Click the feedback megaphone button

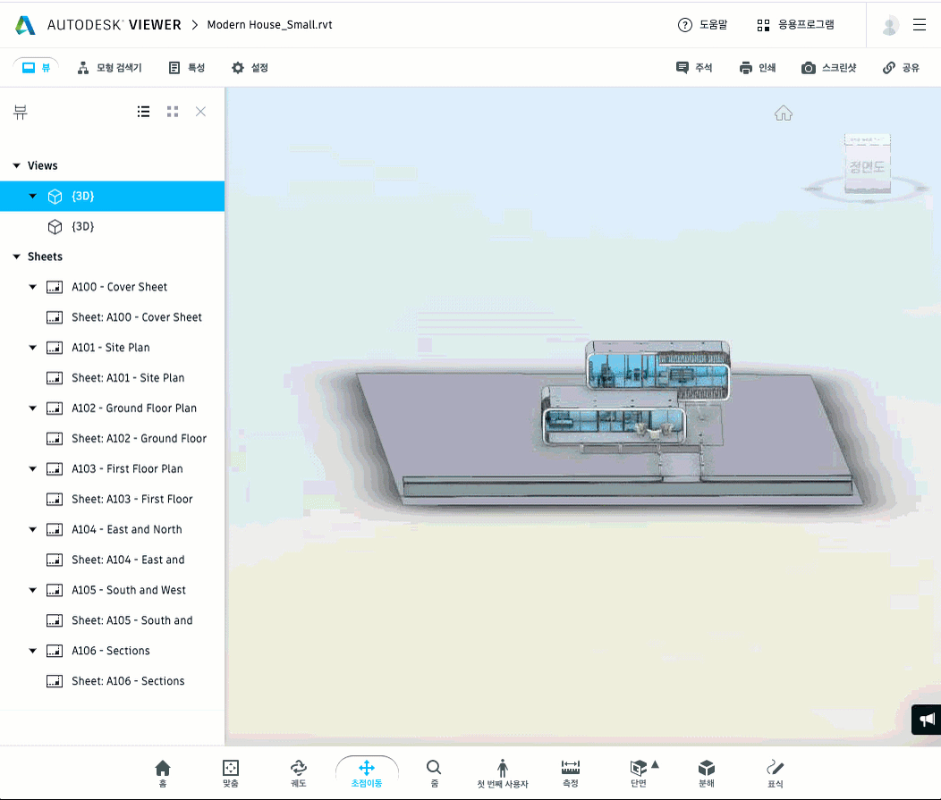(927, 720)
